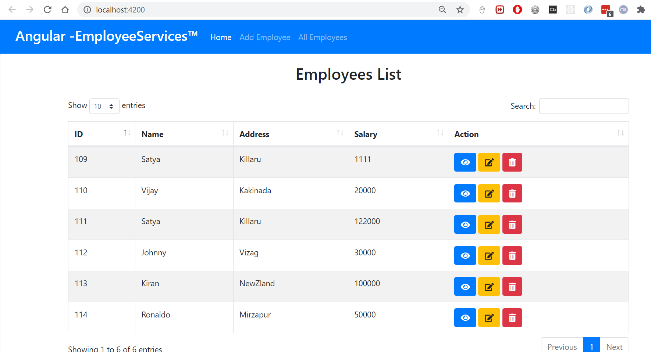Click the view eye icon for employee 109
Viewport: 651px width, 352px height.
pyautogui.click(x=465, y=162)
